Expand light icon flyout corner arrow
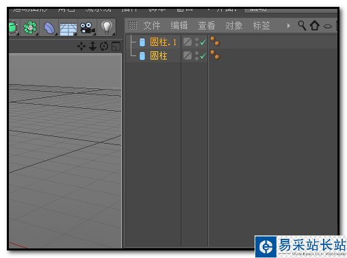Screen dimensions: 347x258 [114, 34]
